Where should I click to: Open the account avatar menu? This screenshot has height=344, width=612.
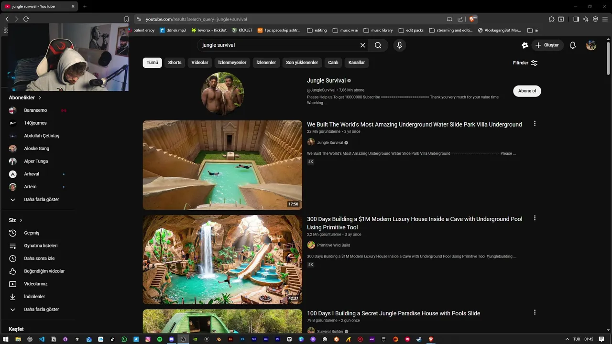(x=591, y=45)
